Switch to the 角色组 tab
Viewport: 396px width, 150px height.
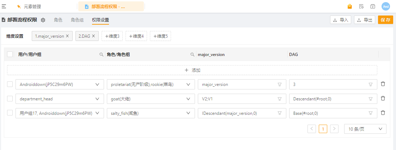click(77, 20)
